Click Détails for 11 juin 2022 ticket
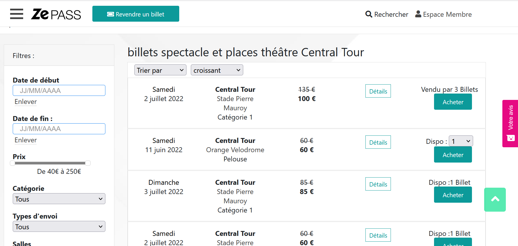 (378, 142)
